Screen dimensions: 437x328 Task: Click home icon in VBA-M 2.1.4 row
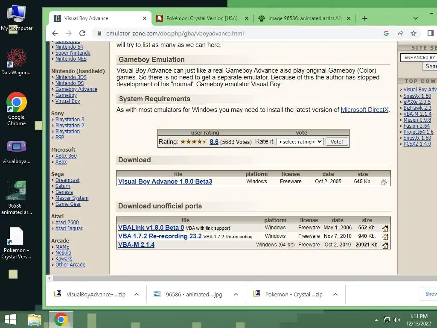click(385, 246)
